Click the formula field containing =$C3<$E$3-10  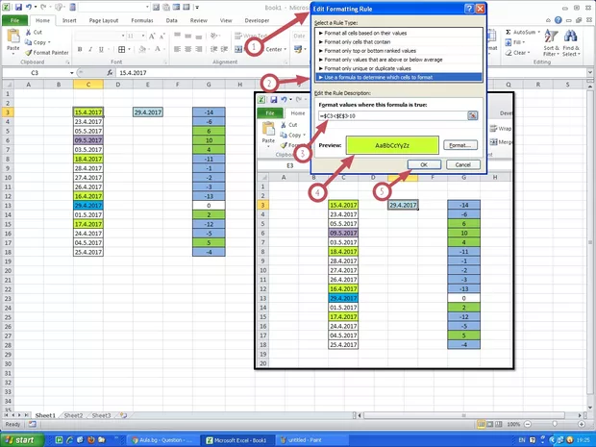(392, 115)
